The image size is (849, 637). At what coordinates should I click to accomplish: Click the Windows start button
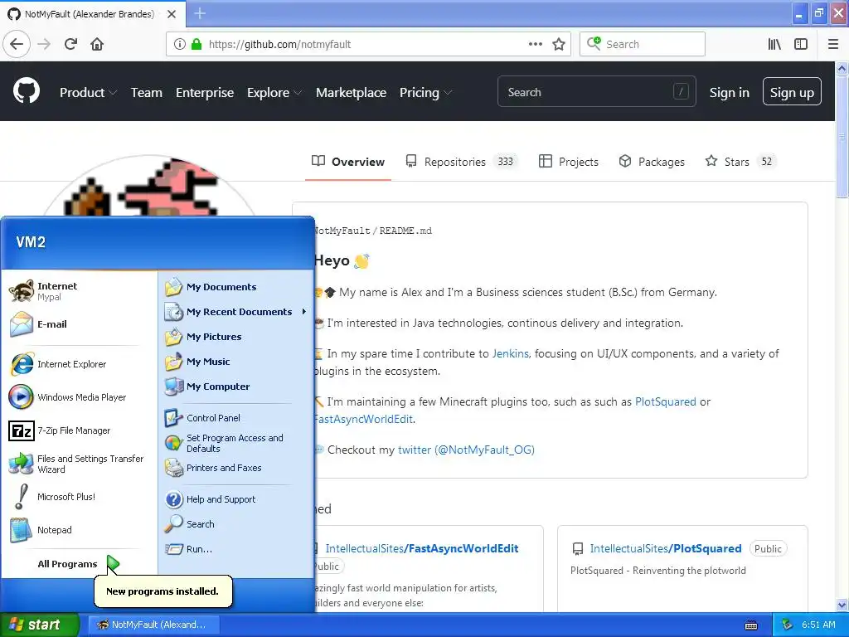pyautogui.click(x=40, y=625)
